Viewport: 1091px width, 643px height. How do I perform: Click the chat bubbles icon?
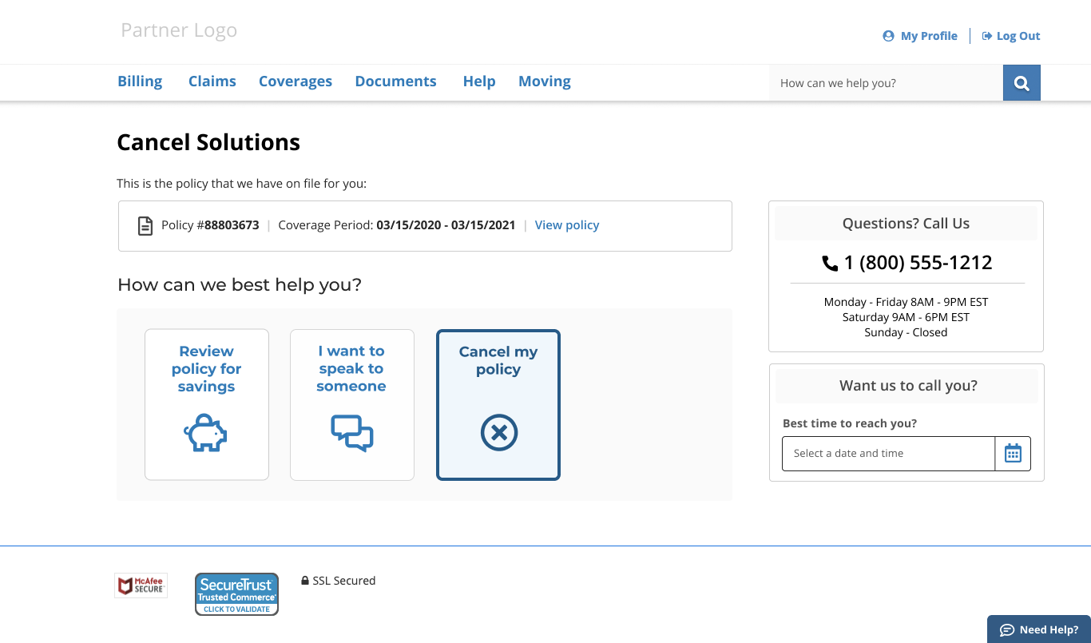(352, 433)
